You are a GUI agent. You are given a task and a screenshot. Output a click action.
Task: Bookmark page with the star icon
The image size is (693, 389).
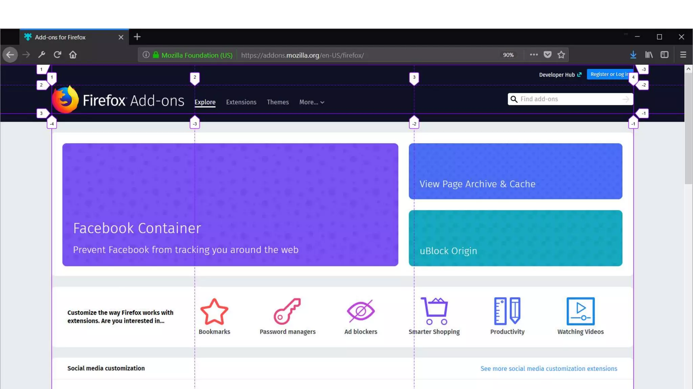tap(561, 55)
